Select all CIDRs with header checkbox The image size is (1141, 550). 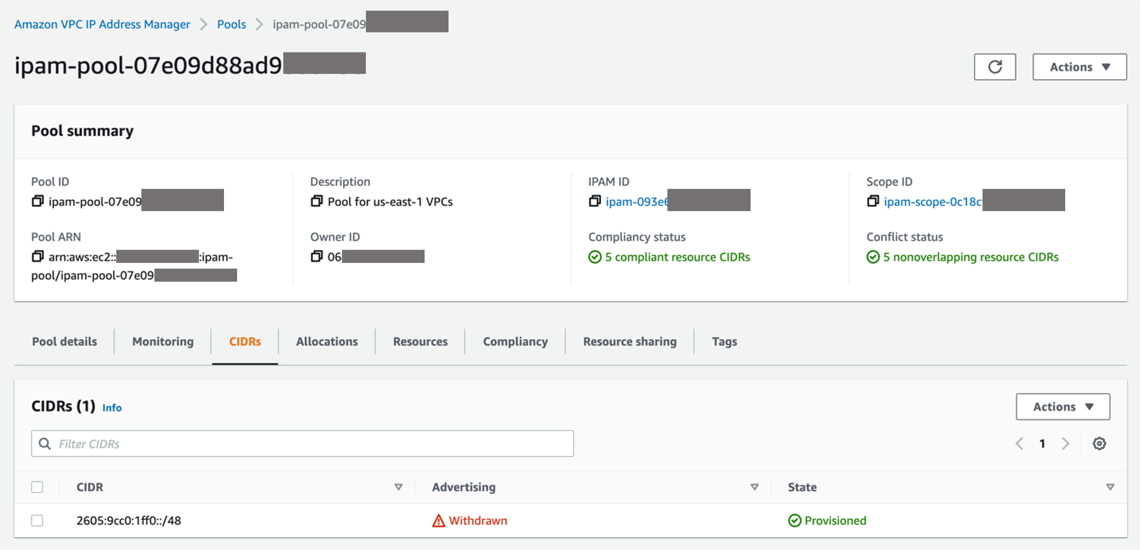37,487
